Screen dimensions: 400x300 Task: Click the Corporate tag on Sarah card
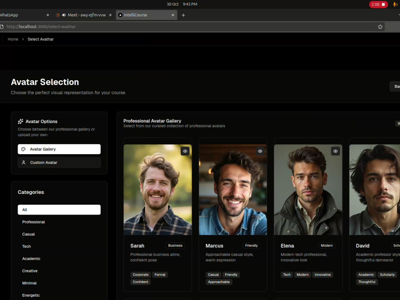tap(140, 274)
